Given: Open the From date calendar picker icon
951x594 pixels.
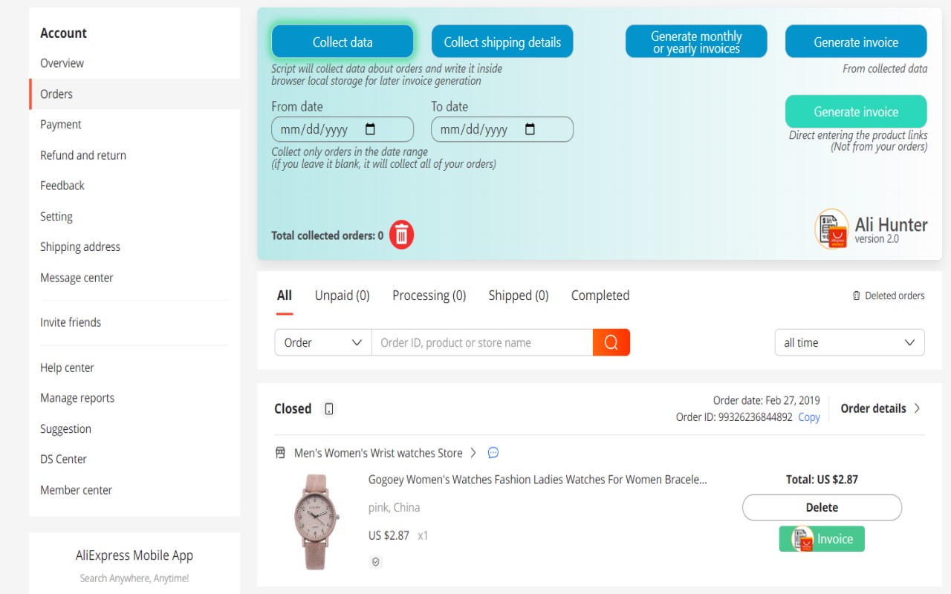Looking at the screenshot, I should coord(370,129).
